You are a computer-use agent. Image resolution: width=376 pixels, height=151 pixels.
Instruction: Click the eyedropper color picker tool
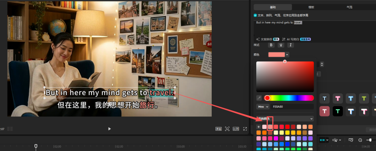(x=259, y=98)
